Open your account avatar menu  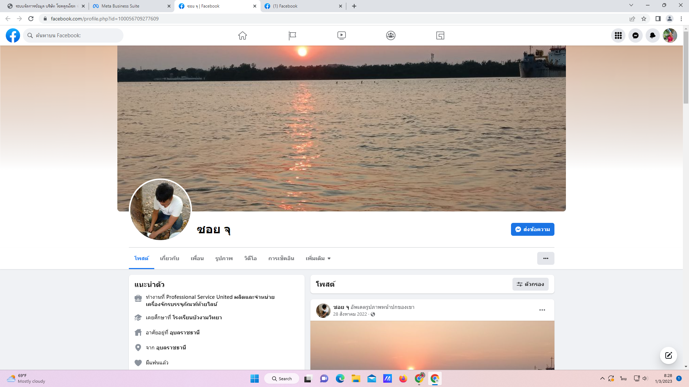click(x=670, y=35)
